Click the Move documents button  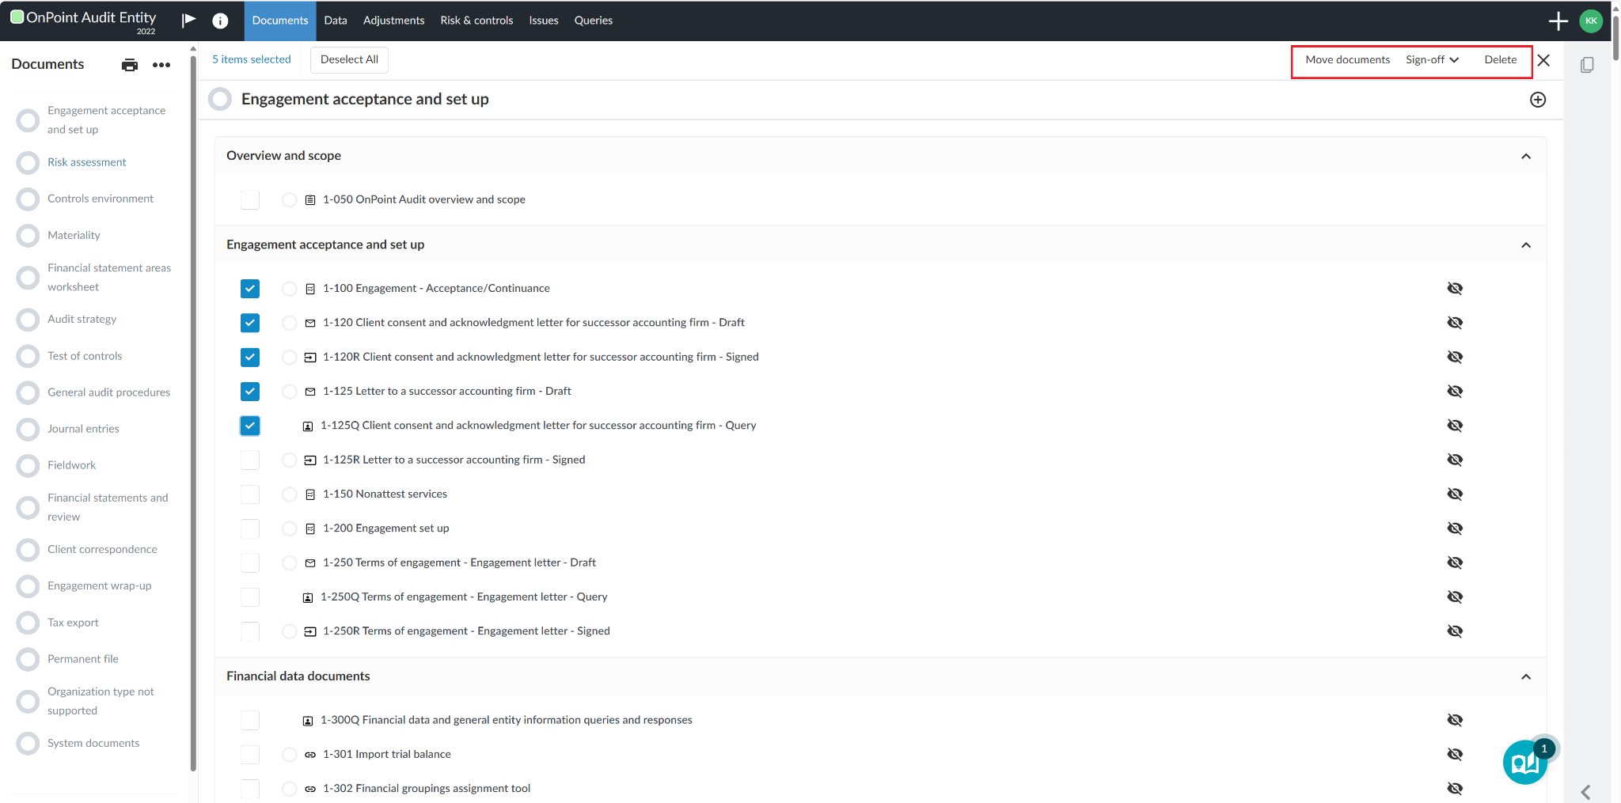tap(1347, 60)
